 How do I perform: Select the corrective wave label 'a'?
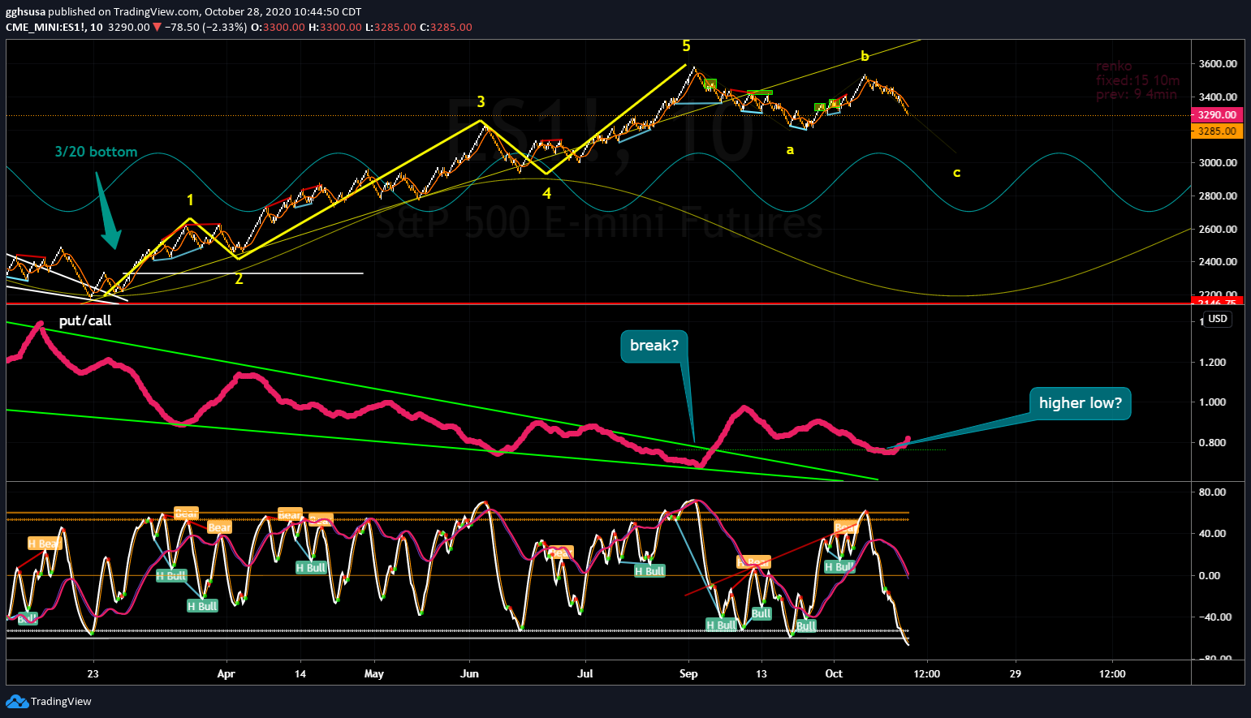point(790,150)
